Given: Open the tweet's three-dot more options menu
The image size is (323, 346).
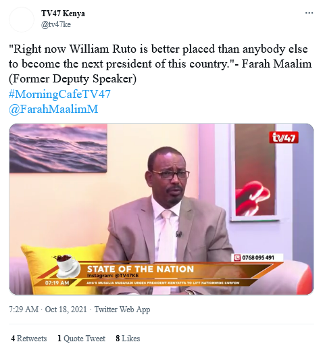Looking at the screenshot, I should (309, 13).
